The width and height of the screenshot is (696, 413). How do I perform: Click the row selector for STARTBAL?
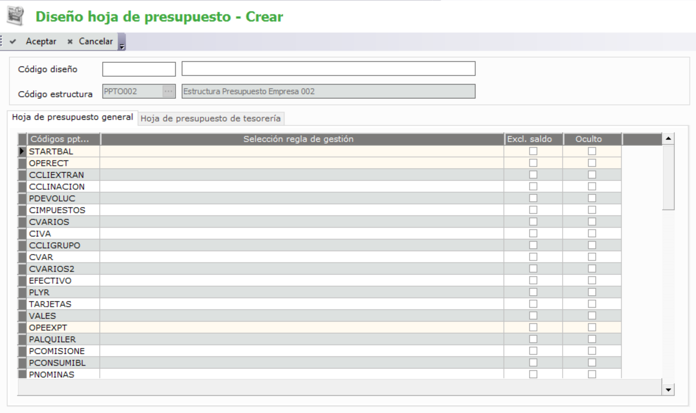[x=22, y=152]
